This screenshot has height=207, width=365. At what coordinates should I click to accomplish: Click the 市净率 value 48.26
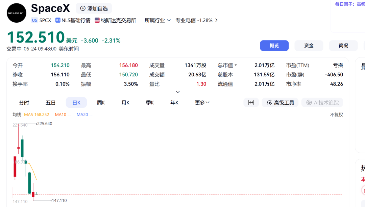[x=337, y=84]
